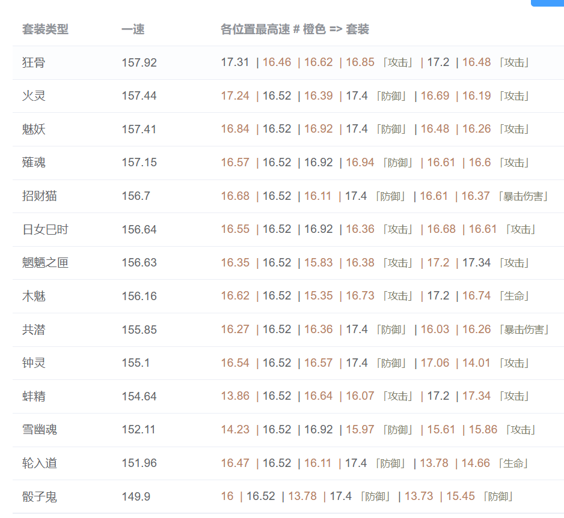Click the 17.31 value in 狂骨 row
Screen dimensions: 564x518
click(x=234, y=62)
